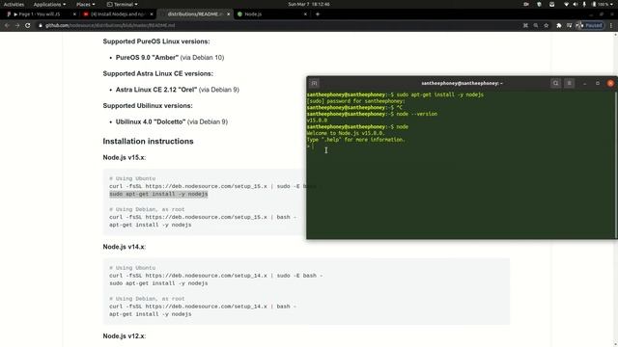Switch to the 'Page 1 - You will JS' tab
The height and width of the screenshot is (347, 618).
click(40, 14)
